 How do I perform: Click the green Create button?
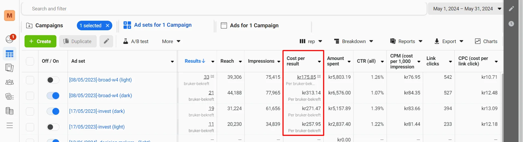pos(40,41)
